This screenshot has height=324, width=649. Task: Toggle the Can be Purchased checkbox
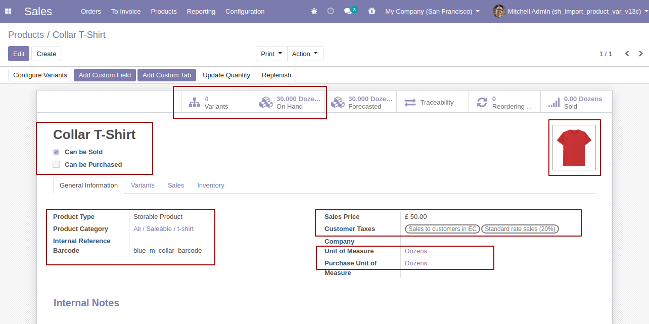(56, 164)
